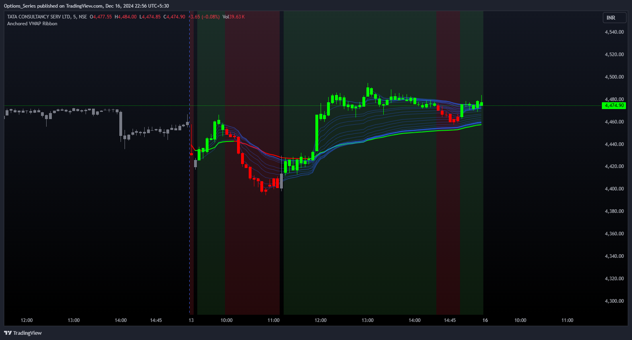
Task: Click the INR currency button
Action: (614, 18)
